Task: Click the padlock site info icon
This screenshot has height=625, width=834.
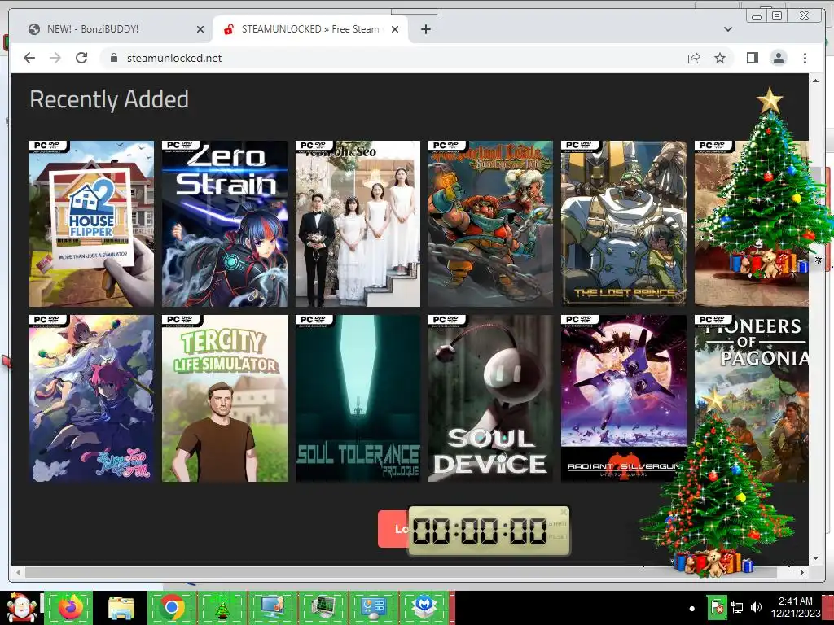Action: 113,58
